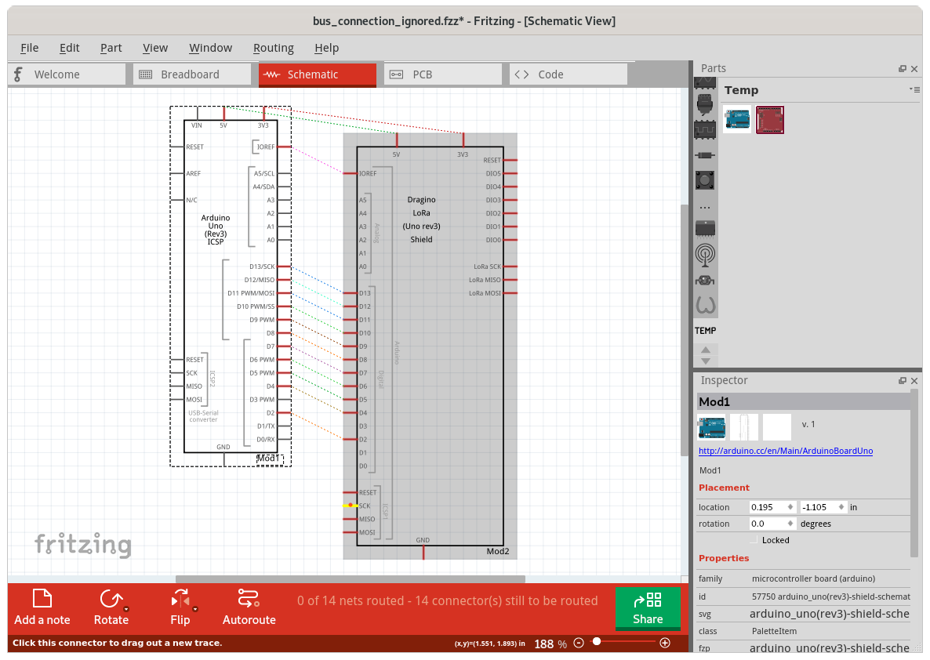
Task: Open the Routing menu
Action: [273, 48]
